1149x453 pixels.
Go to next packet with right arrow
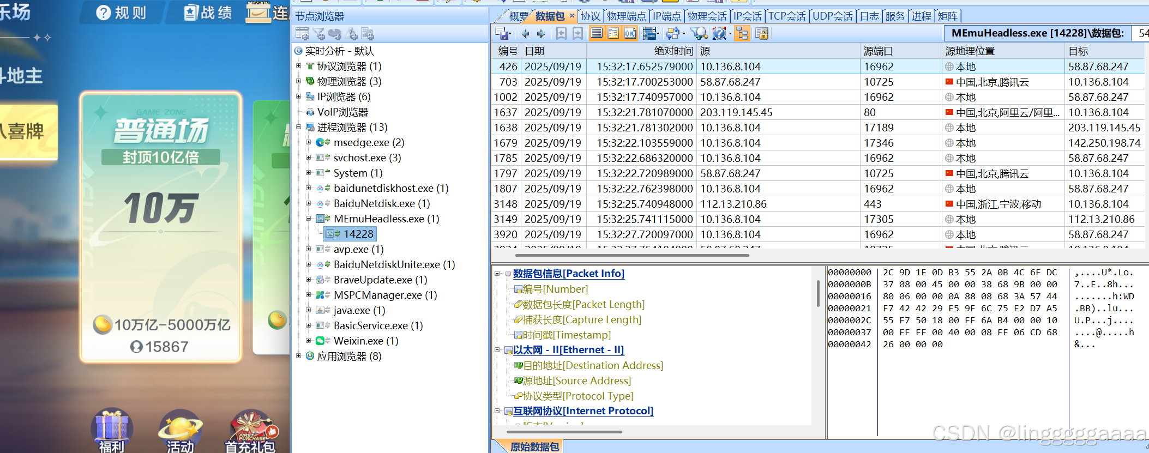tap(541, 34)
